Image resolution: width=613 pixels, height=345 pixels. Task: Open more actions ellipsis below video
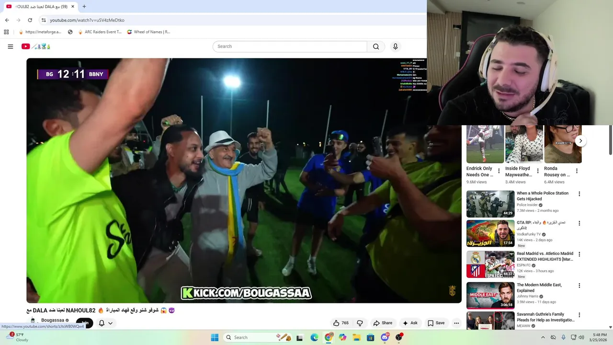(x=456, y=323)
